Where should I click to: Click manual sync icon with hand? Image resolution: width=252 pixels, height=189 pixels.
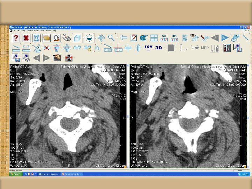coord(87,48)
